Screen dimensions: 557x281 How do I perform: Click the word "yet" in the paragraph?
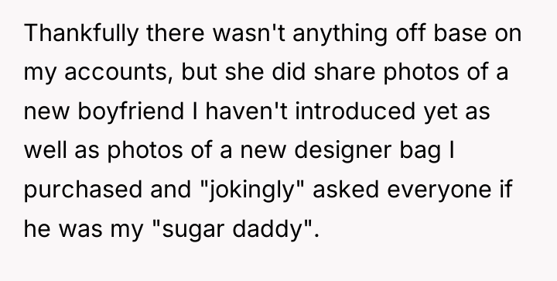pyautogui.click(x=440, y=112)
